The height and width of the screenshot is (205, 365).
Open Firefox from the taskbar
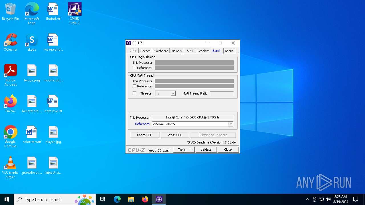[x=145, y=199]
